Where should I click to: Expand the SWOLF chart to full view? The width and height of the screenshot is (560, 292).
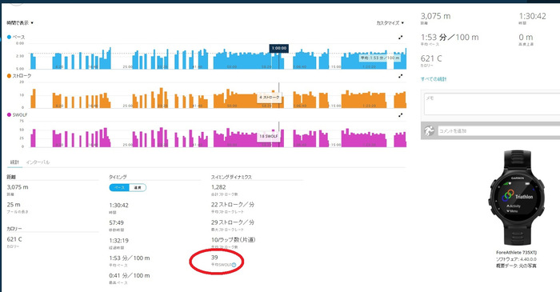coord(401,115)
